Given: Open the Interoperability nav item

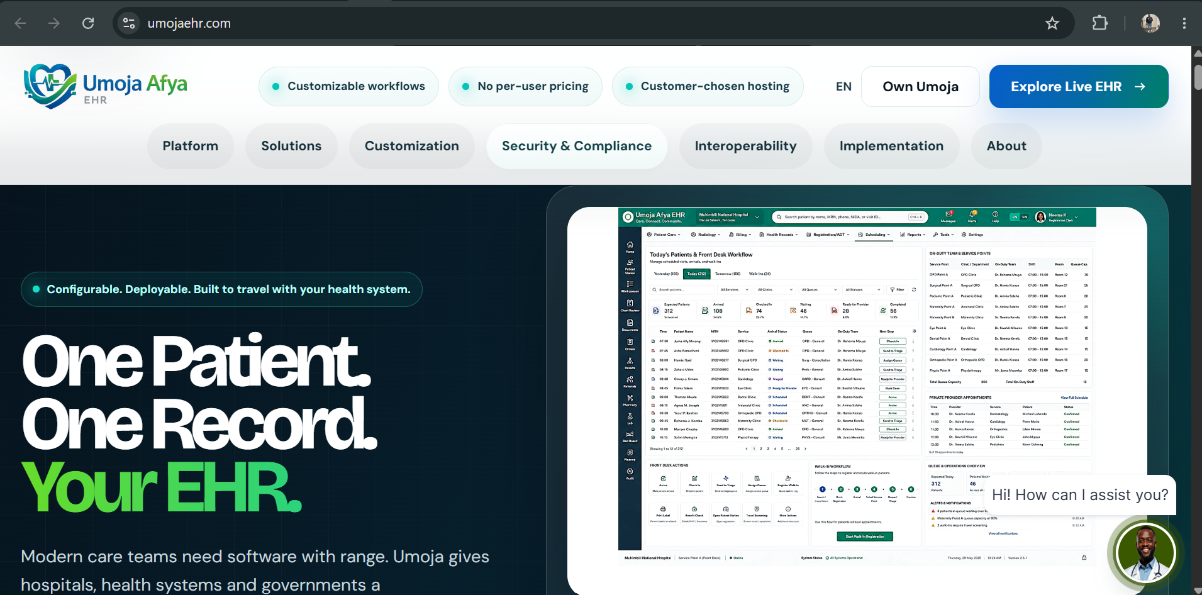Looking at the screenshot, I should [745, 146].
